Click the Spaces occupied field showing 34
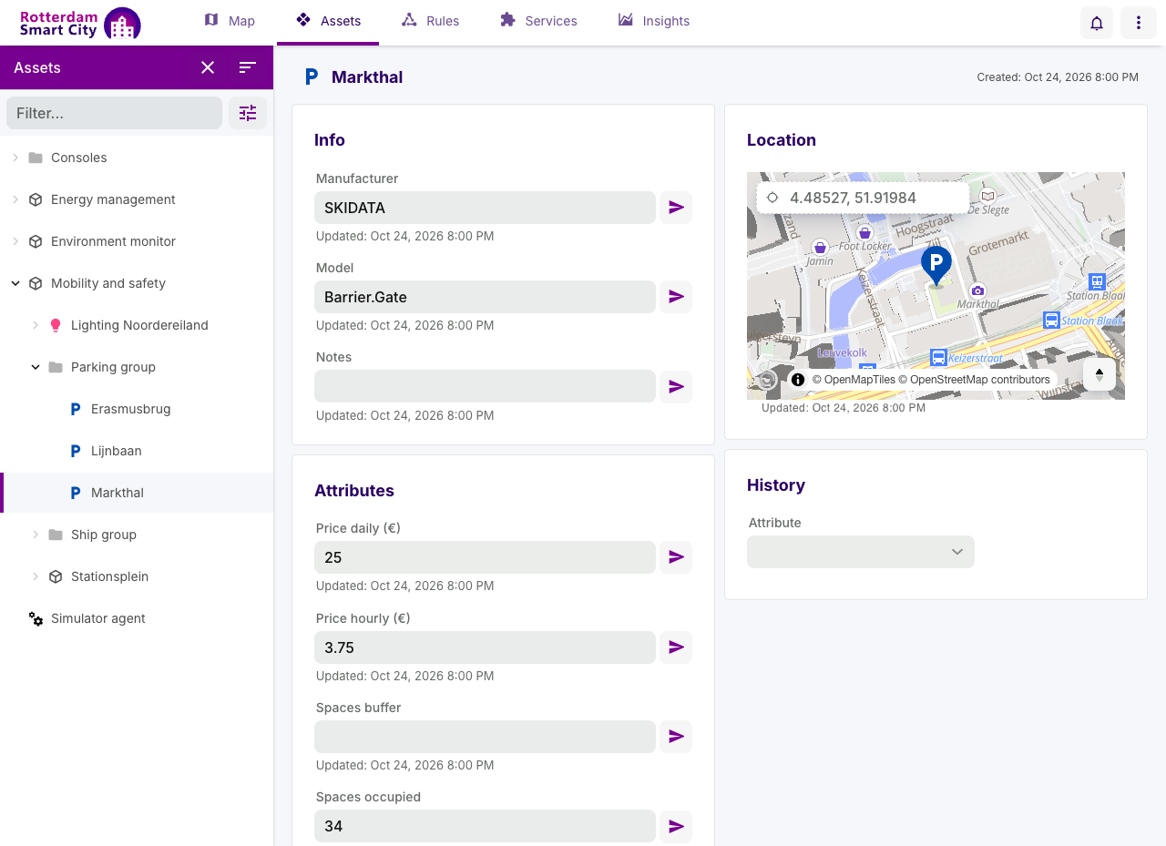The width and height of the screenshot is (1166, 846). 485,826
